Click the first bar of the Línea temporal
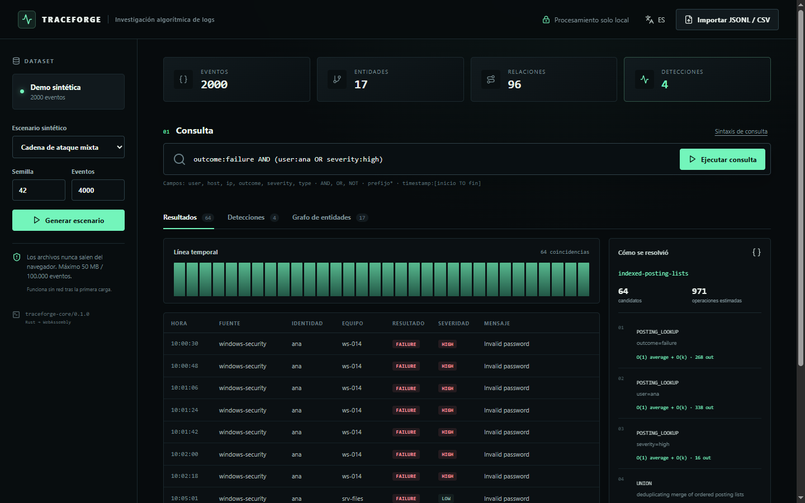Screen dimensions: 805x503 [x=179, y=279]
